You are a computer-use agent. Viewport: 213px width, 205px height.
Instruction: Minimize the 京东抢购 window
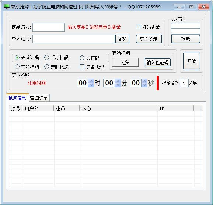179,7
